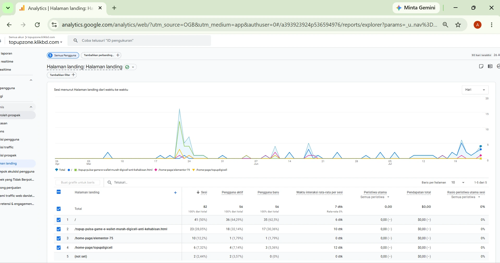Open retensi & engagemen sidebar item
The height and width of the screenshot is (263, 500).
coord(17,204)
